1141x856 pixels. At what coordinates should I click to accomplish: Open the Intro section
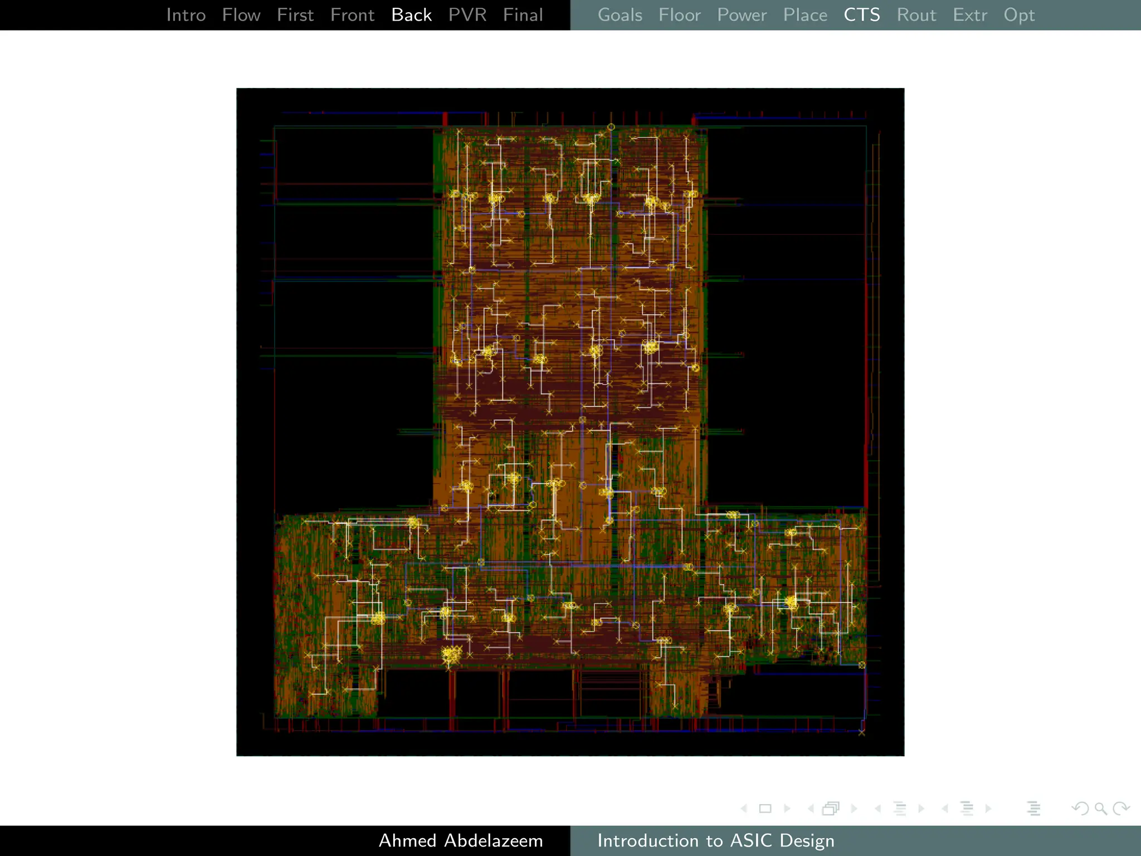click(186, 15)
